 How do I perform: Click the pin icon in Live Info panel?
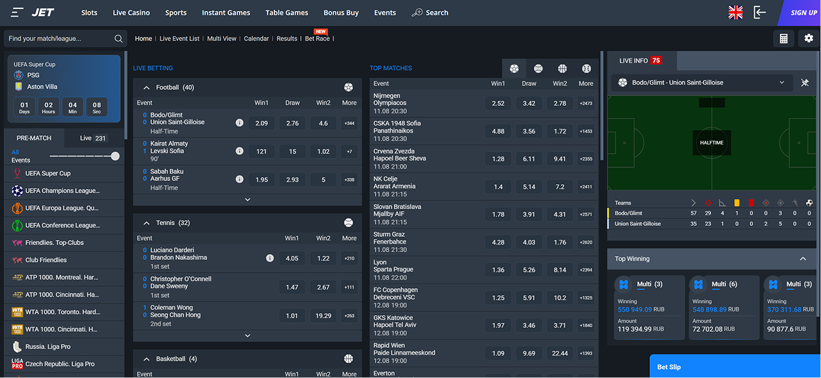click(x=805, y=83)
